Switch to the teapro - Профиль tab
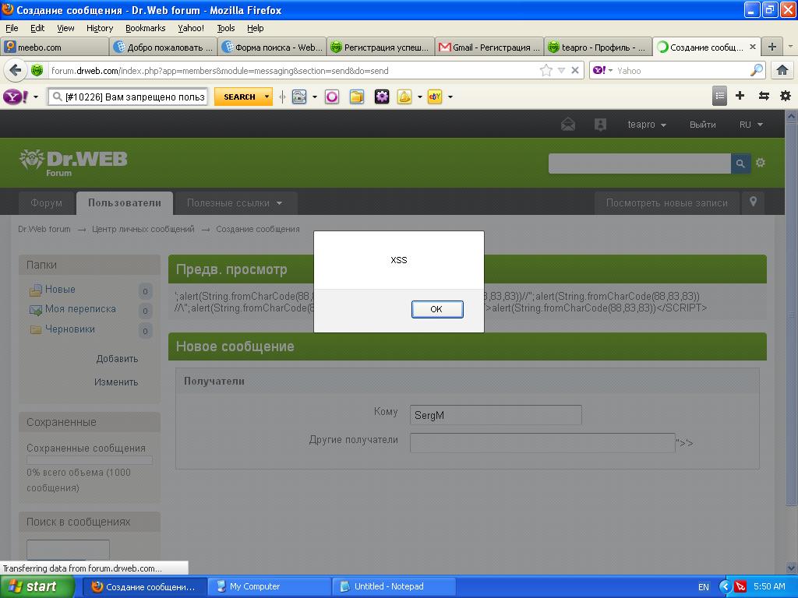 point(598,47)
